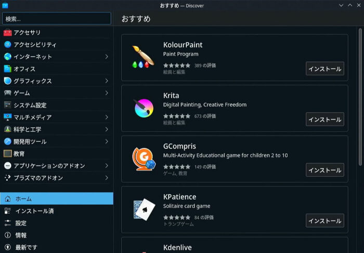The height and width of the screenshot is (253, 364).
Task: Open the オフィス category
Action: [57, 69]
